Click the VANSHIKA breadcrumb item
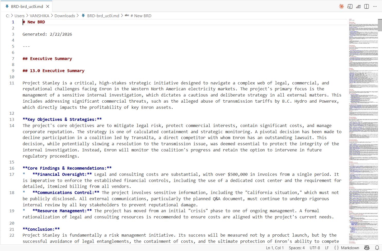Image resolution: width=382 pixels, height=251 pixels. coord(39,16)
